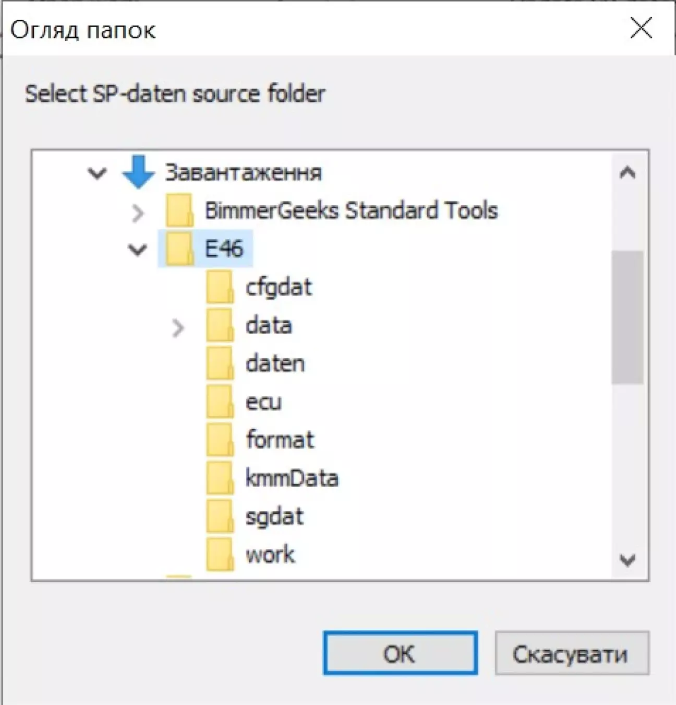676x705 pixels.
Task: Click the daten folder icon
Action: (x=220, y=363)
